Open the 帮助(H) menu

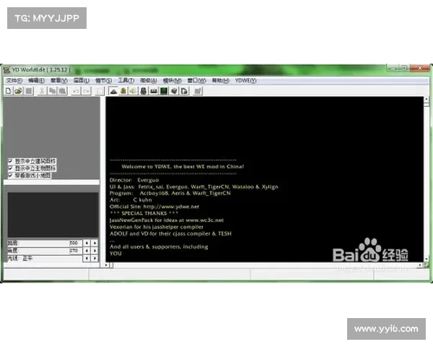tap(221, 80)
